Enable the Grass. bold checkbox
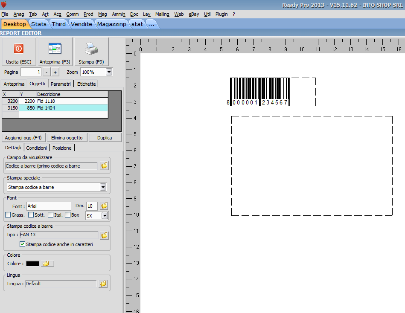Image resolution: width=405 pixels, height=313 pixels. point(8,215)
